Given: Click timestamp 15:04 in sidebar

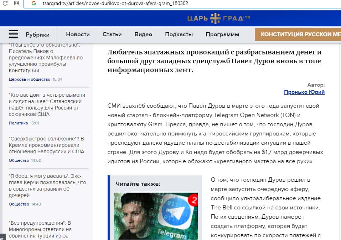Looking at the screenshot, I should pyautogui.click(x=57, y=79).
